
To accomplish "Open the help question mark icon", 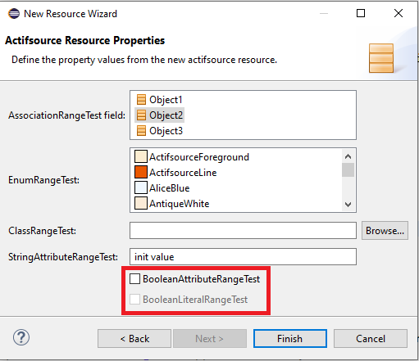I will click(21, 337).
